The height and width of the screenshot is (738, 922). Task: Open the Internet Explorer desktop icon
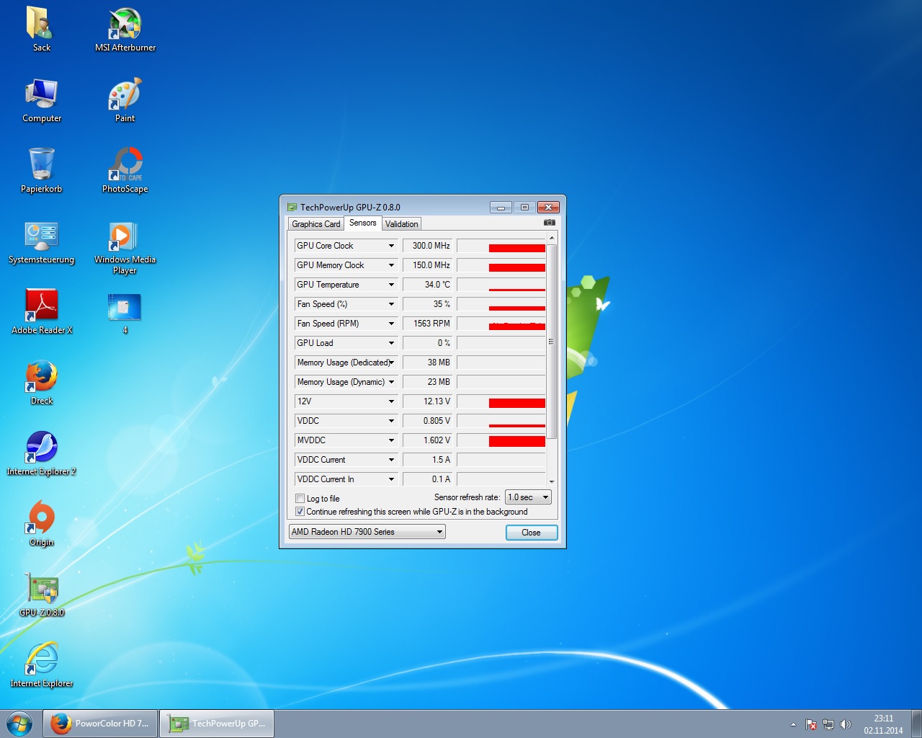click(42, 664)
